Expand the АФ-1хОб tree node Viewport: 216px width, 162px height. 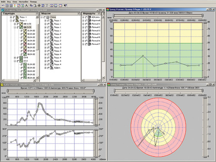coord(15,24)
